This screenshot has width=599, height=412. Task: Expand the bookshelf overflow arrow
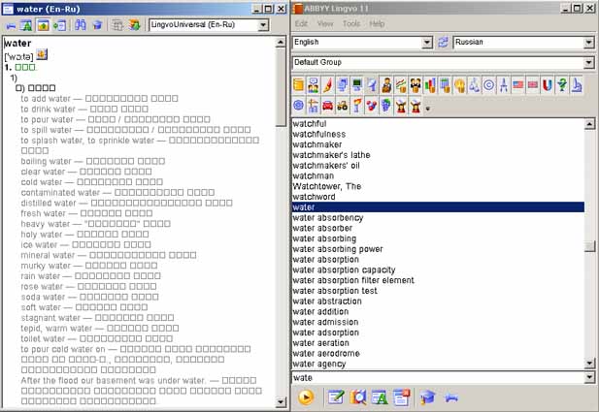click(428, 109)
